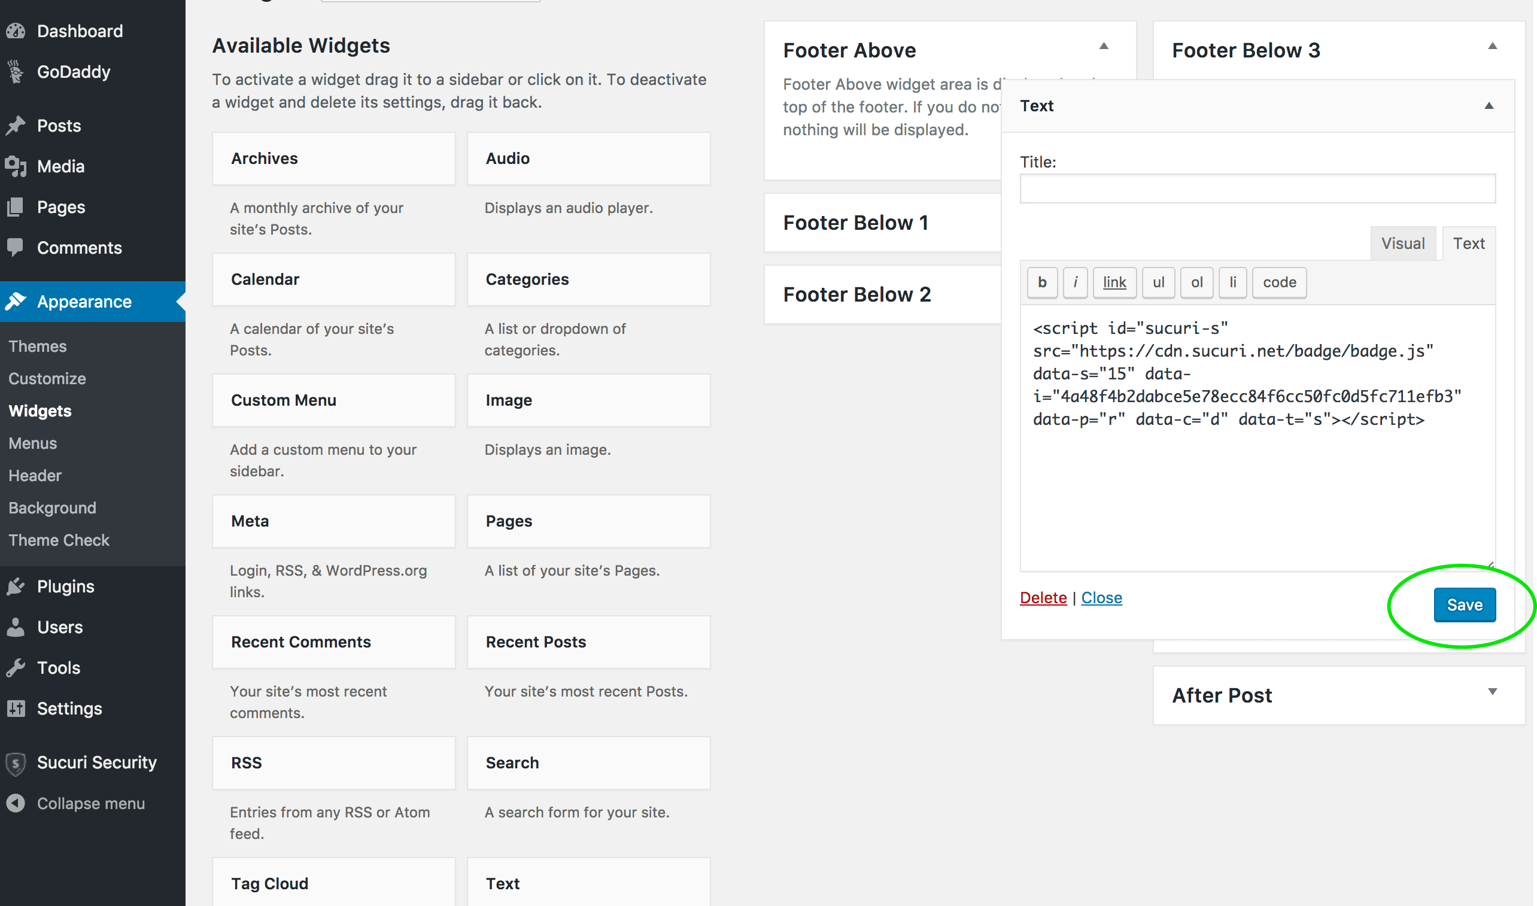Click the Media icon in sidebar
The width and height of the screenshot is (1537, 906).
17,166
